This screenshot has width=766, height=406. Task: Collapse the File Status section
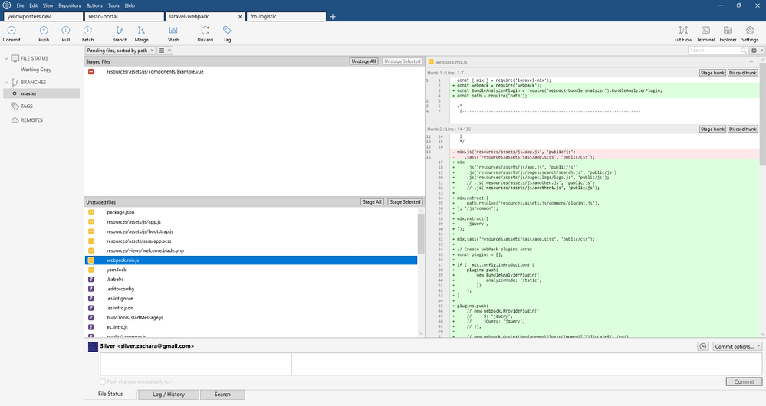6,58
